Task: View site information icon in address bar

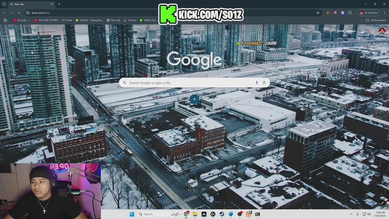Action: (x=28, y=13)
